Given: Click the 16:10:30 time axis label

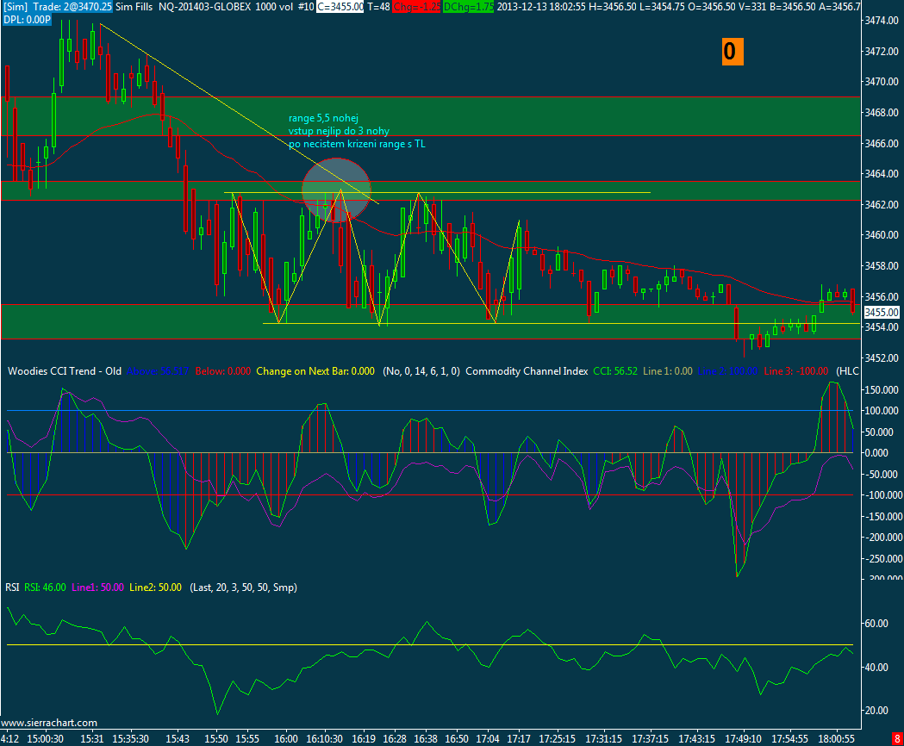Looking at the screenshot, I should [x=325, y=738].
